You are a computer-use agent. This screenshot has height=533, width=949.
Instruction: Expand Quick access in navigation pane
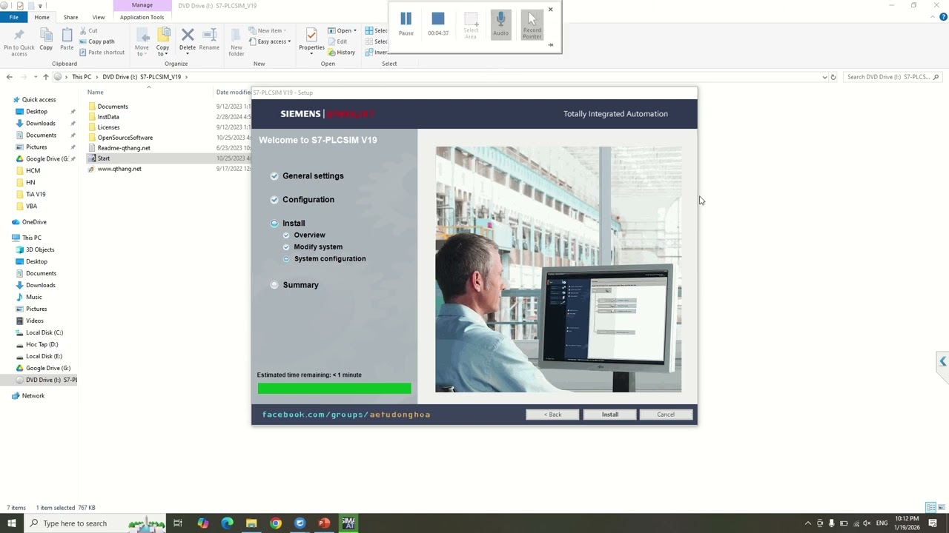point(39,100)
